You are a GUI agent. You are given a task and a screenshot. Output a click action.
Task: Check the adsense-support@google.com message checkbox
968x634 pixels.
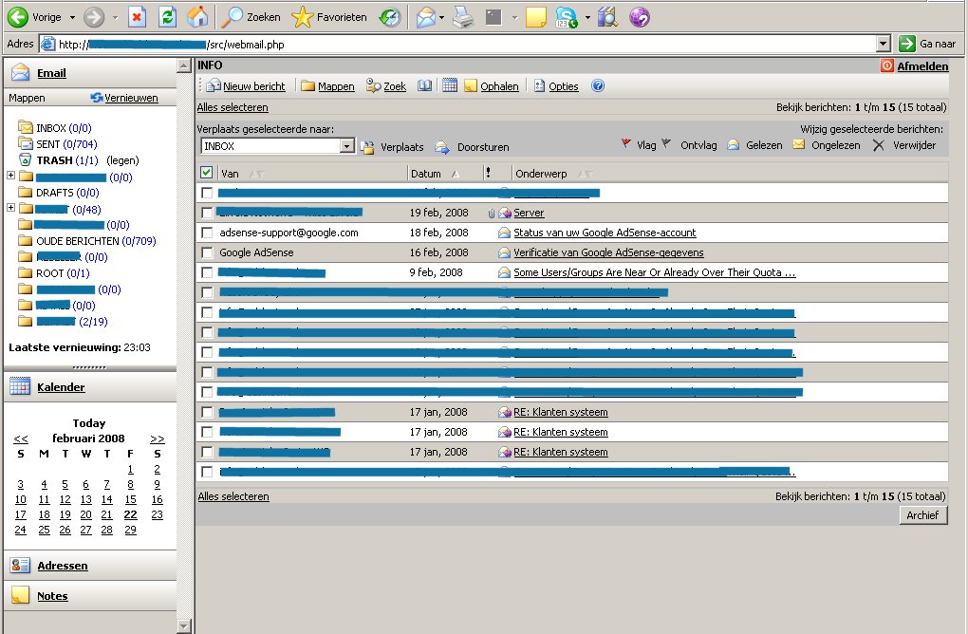pyautogui.click(x=207, y=233)
